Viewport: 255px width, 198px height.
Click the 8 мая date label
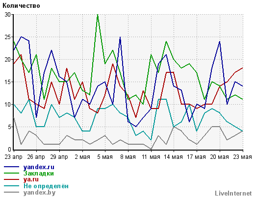tap(128, 157)
